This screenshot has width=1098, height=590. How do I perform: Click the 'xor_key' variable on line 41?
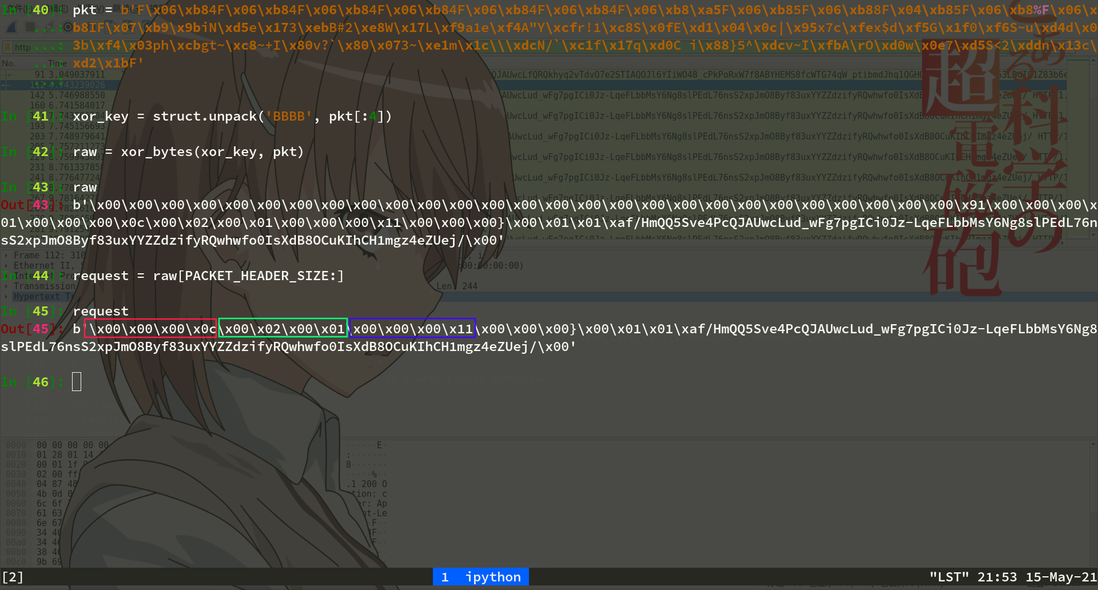point(101,117)
